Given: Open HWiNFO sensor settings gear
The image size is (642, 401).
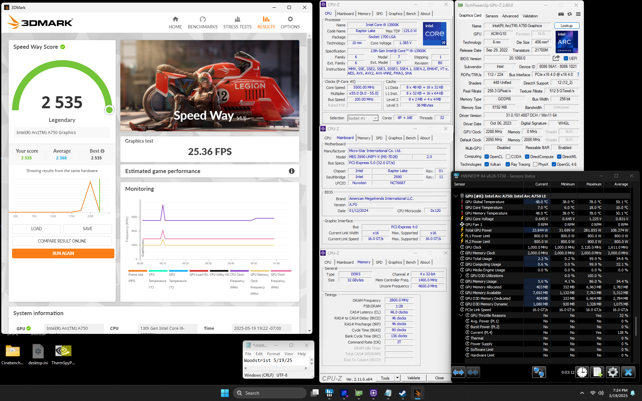Looking at the screenshot, I should click(x=613, y=372).
